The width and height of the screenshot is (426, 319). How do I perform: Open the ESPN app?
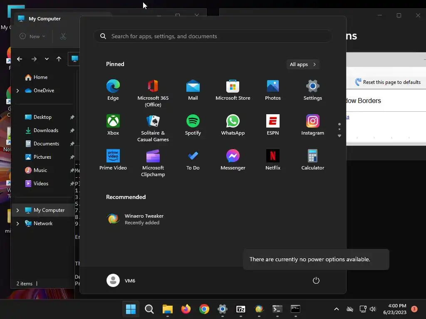tap(273, 125)
